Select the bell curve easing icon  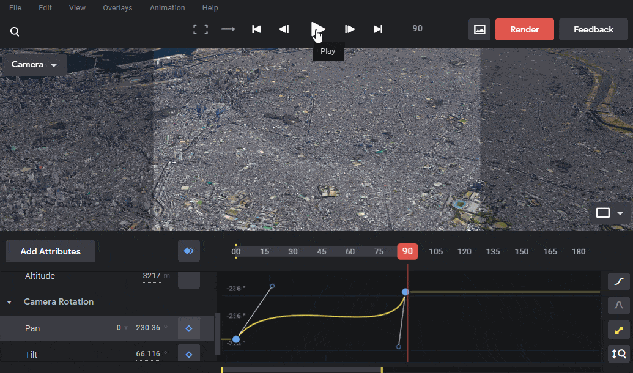tap(618, 305)
